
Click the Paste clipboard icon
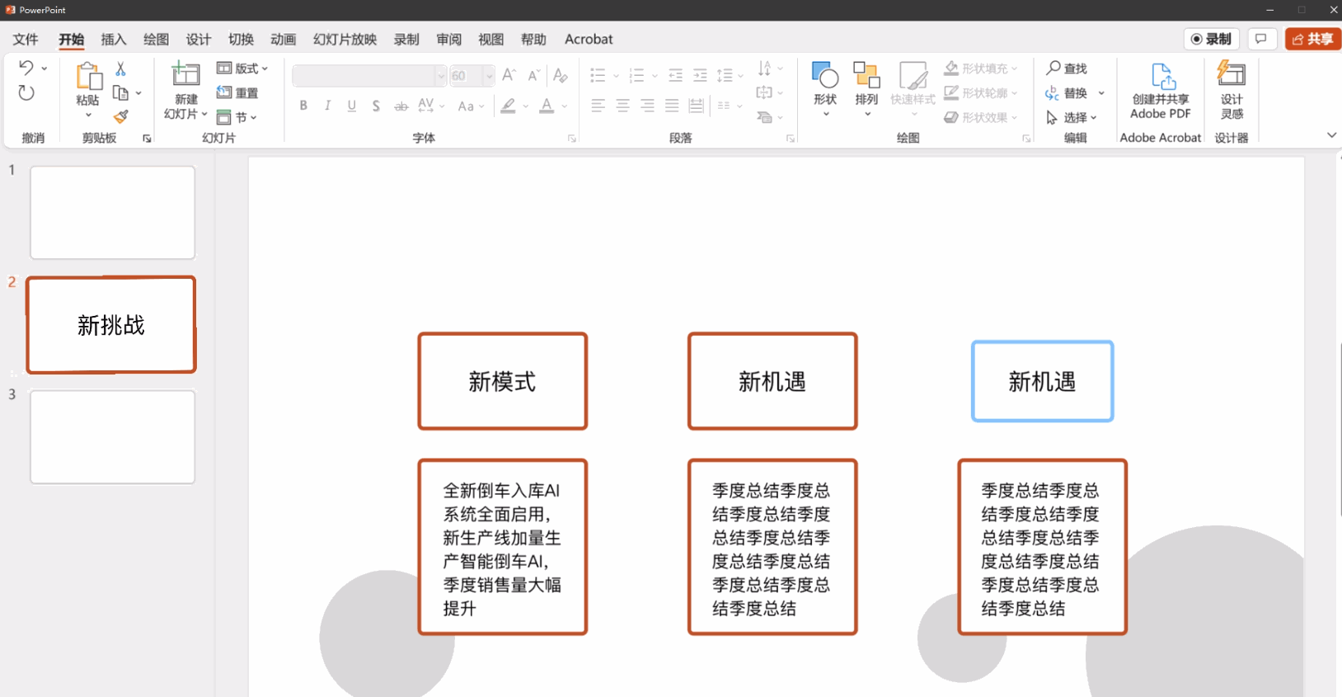click(87, 77)
